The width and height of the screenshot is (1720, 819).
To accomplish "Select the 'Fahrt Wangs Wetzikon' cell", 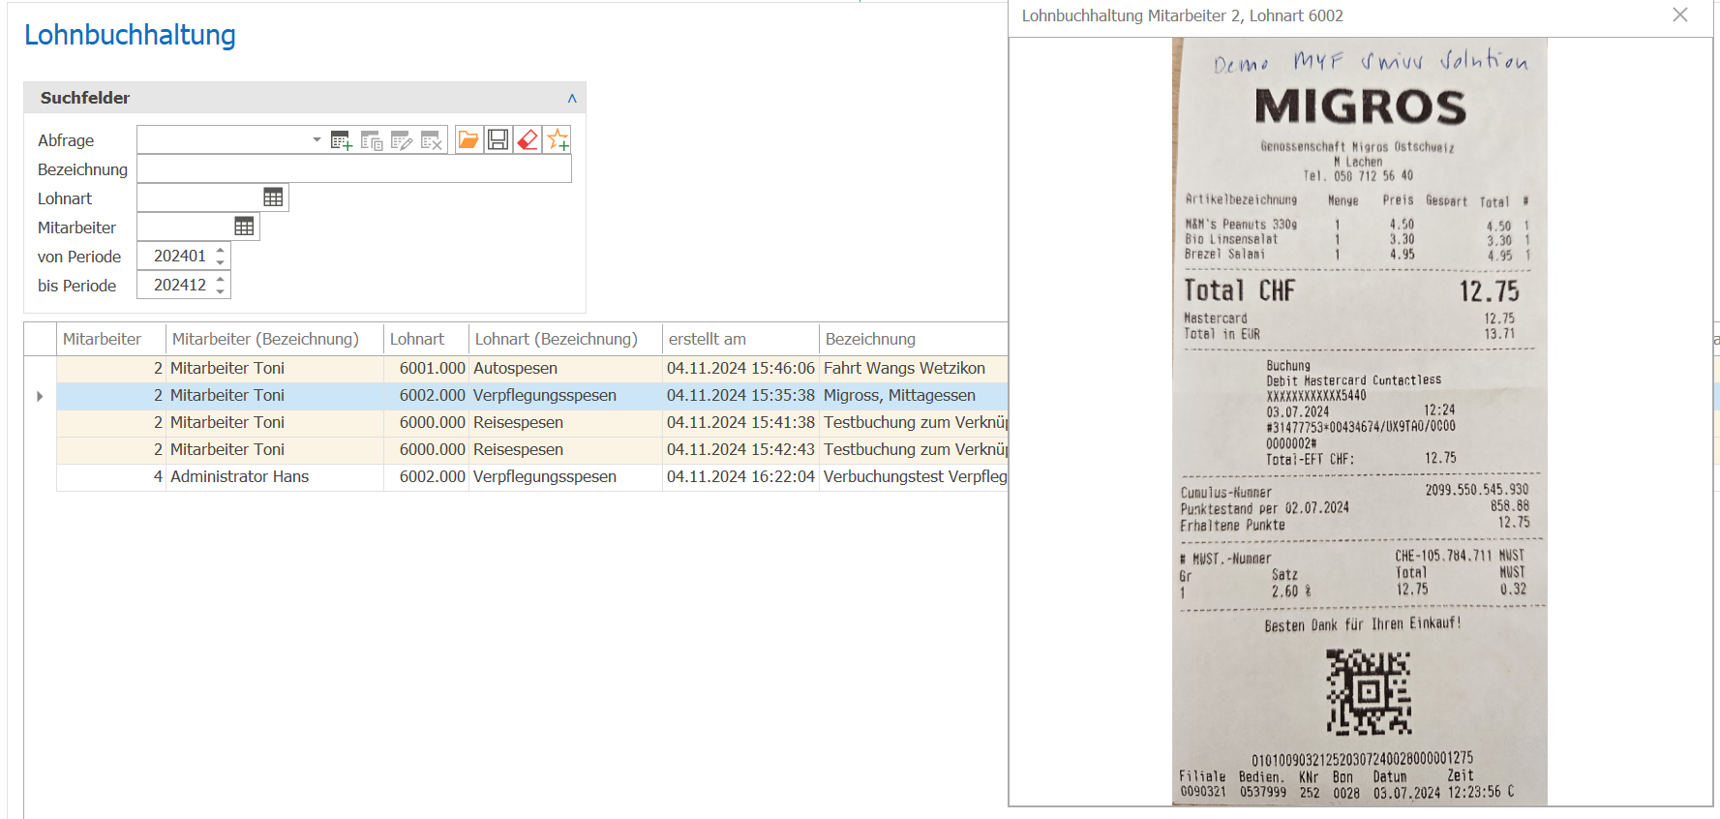I will pos(914,368).
